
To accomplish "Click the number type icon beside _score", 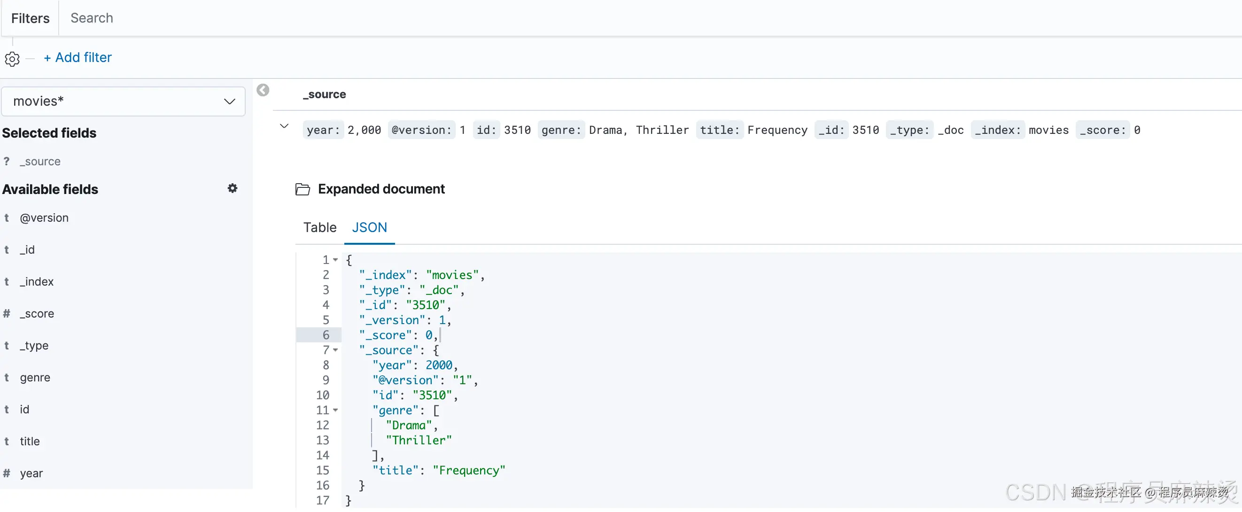I will click(7, 314).
